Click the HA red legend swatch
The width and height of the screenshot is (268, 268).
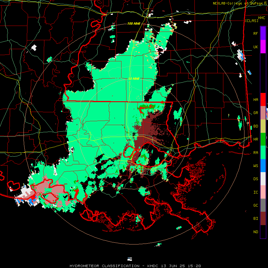click(x=263, y=99)
